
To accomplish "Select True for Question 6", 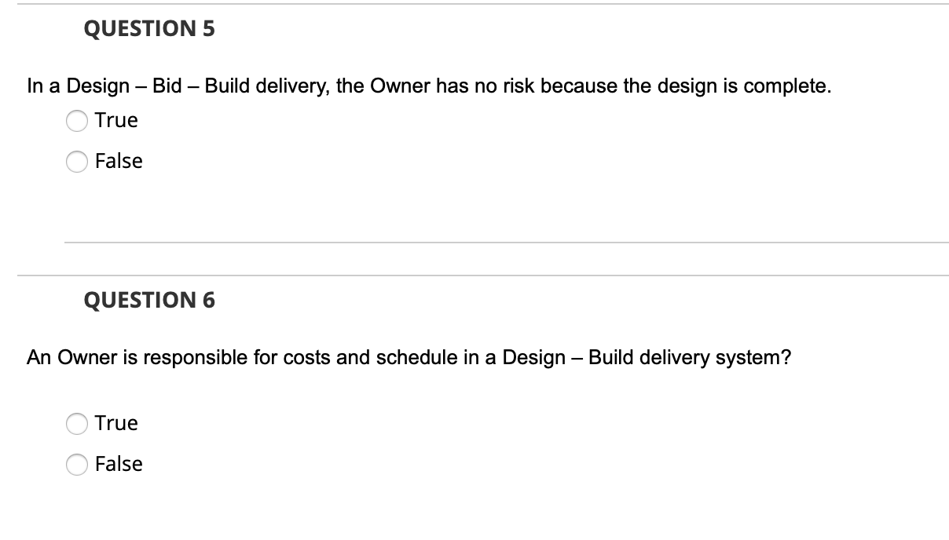I will (x=77, y=423).
